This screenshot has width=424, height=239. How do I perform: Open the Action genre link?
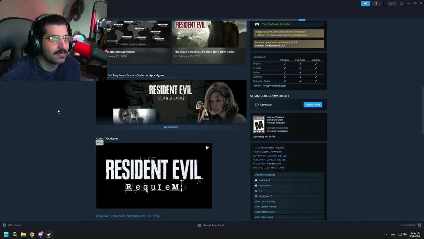[266, 152]
